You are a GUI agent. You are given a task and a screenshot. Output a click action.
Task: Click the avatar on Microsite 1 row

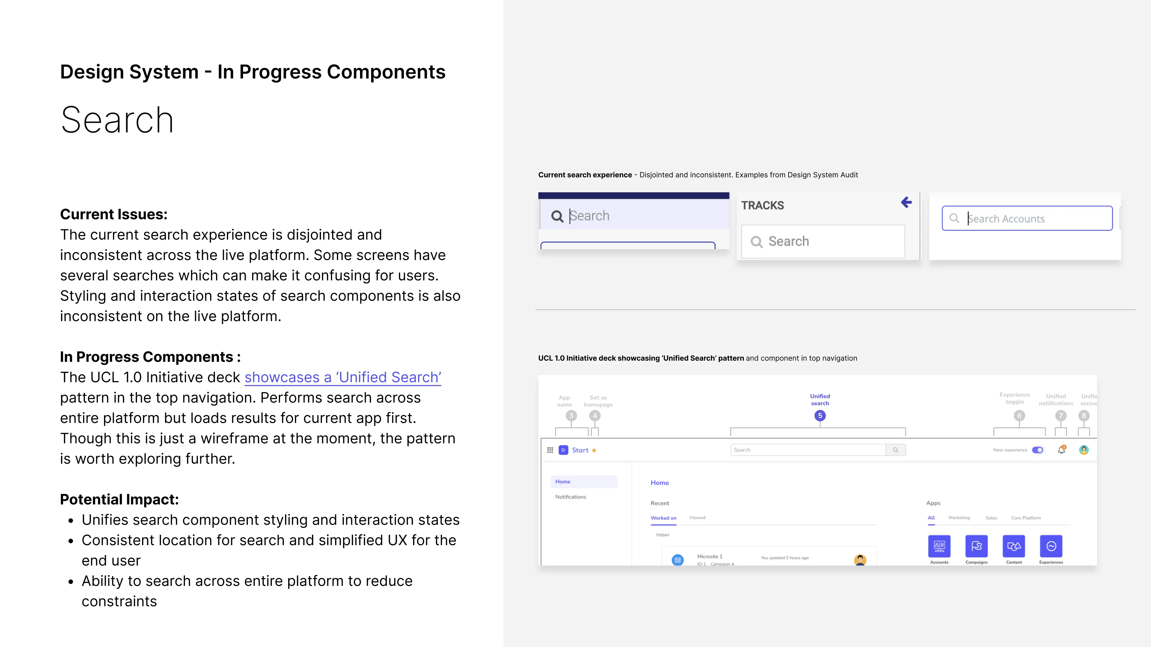click(x=860, y=560)
